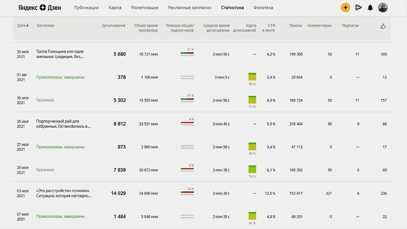Image resolution: width=407 pixels, height=229 pixels.
Task: Open notifications bell
Action: point(370,8)
